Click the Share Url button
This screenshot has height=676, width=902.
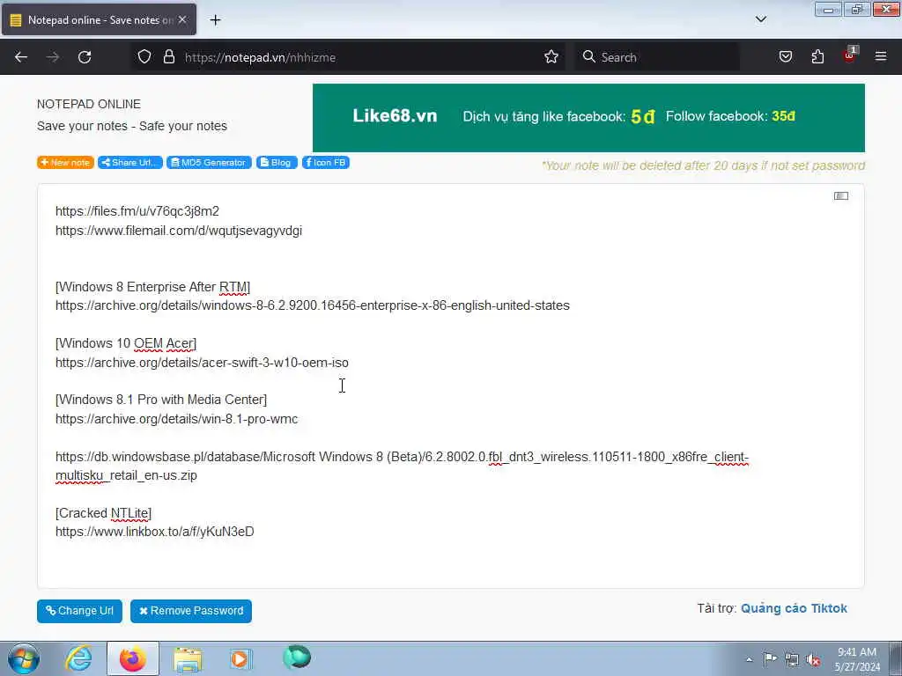(x=130, y=163)
